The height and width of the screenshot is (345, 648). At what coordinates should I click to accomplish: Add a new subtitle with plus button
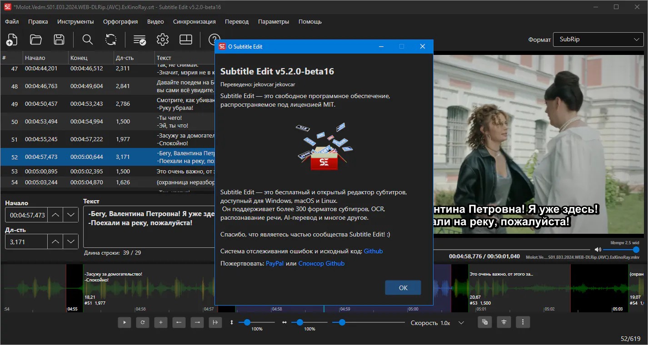(x=160, y=322)
